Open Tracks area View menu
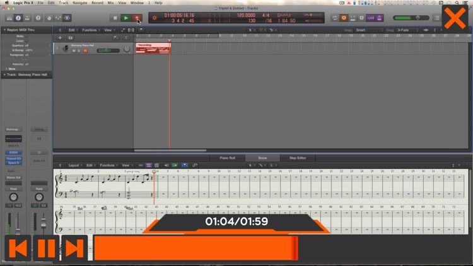This screenshot has height=266, width=473. point(110,30)
